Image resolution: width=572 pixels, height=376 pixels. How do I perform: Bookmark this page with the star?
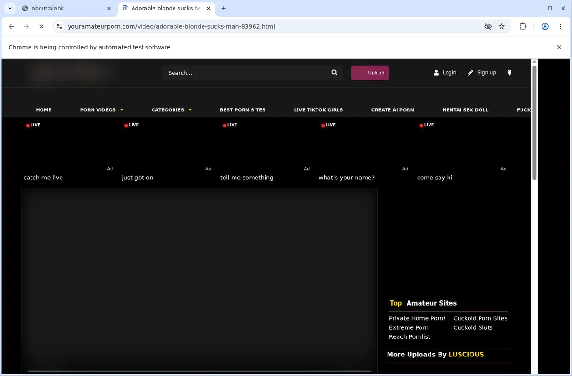click(x=501, y=26)
